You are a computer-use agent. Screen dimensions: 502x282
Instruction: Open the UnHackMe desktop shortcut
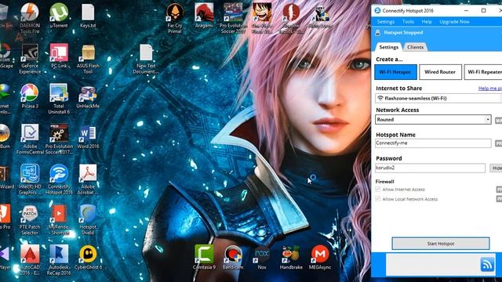[88, 96]
